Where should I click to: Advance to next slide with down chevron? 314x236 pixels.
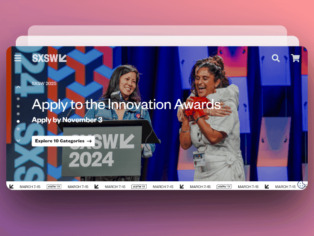(18, 140)
